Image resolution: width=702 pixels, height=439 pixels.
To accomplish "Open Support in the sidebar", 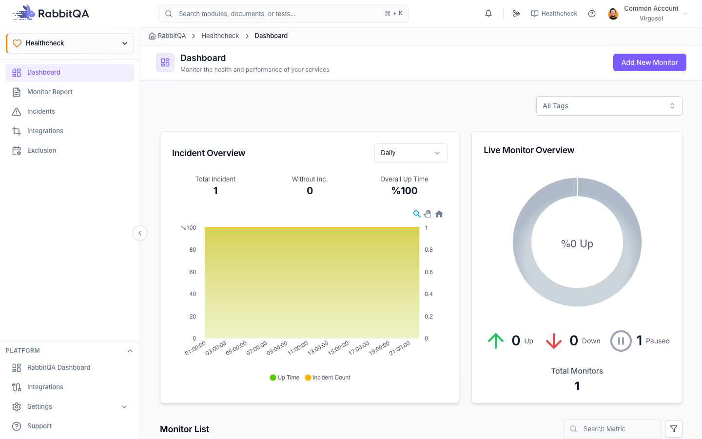I will (x=70, y=426).
